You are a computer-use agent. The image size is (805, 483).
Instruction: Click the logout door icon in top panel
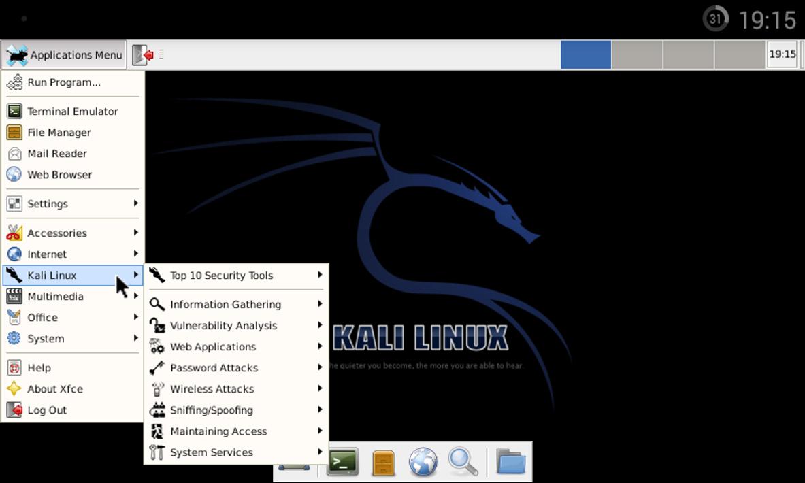click(x=143, y=54)
